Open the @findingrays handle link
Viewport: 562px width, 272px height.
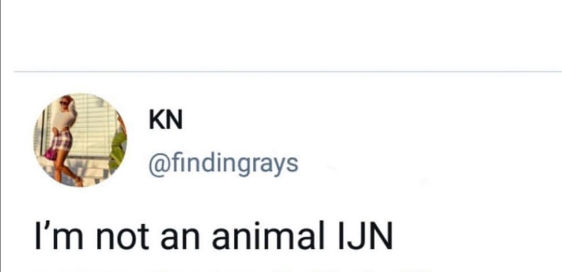pos(224,163)
